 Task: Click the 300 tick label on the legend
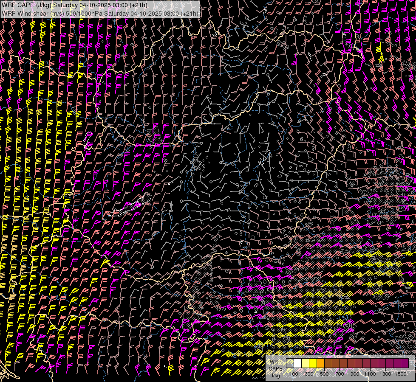pyautogui.click(x=309, y=374)
